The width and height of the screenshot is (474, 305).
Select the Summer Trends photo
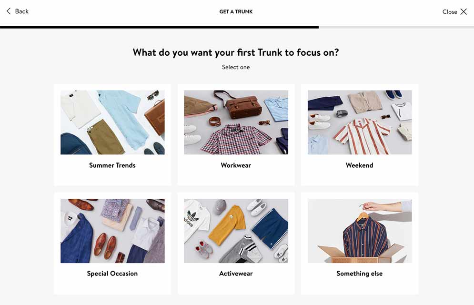click(112, 122)
